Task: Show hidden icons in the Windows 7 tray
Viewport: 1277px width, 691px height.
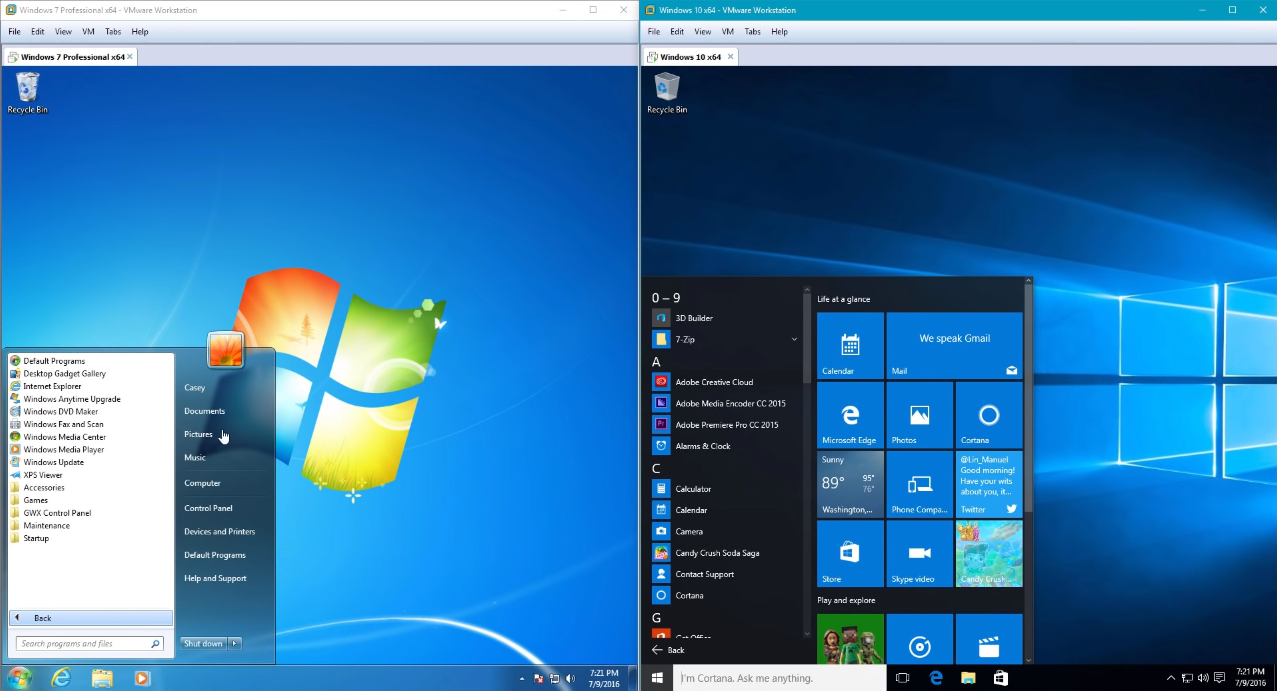Action: [x=521, y=678]
